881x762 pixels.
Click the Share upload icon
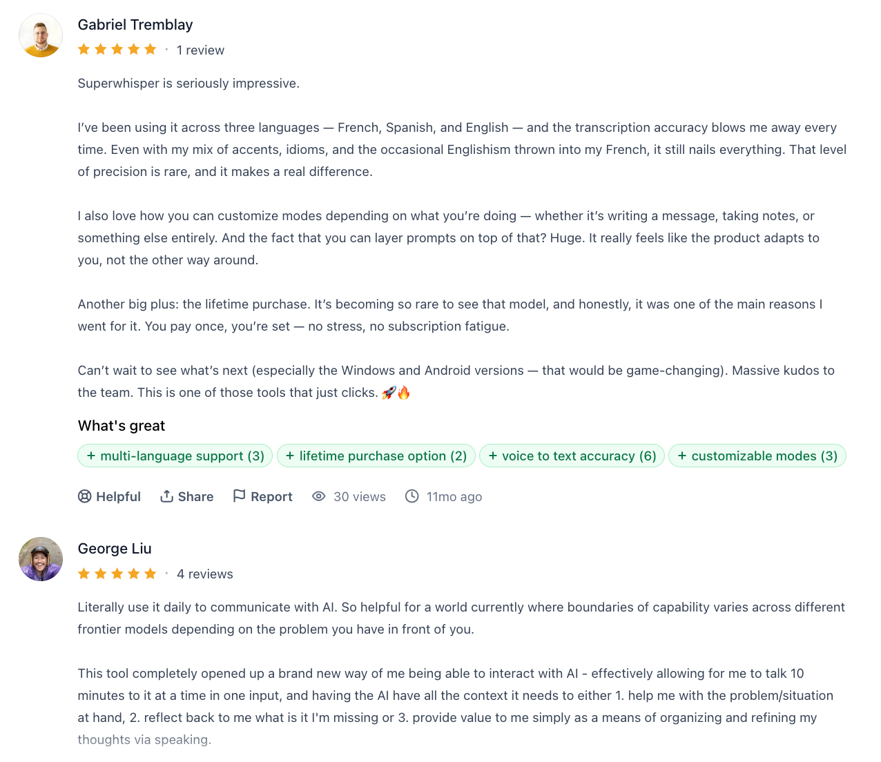point(166,496)
